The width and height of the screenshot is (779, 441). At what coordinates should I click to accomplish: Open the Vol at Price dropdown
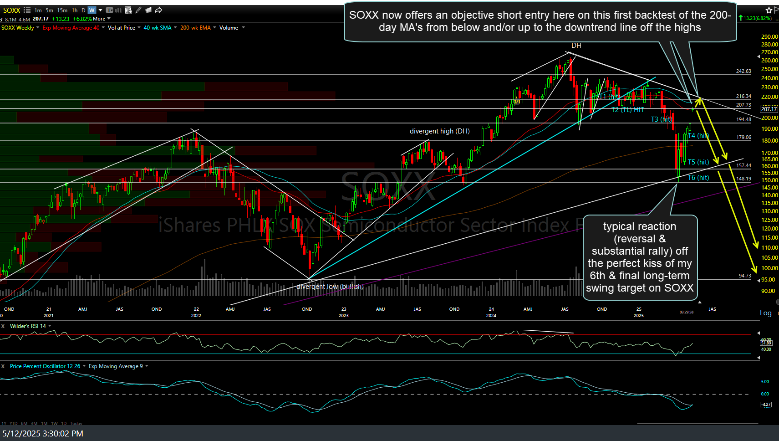139,28
